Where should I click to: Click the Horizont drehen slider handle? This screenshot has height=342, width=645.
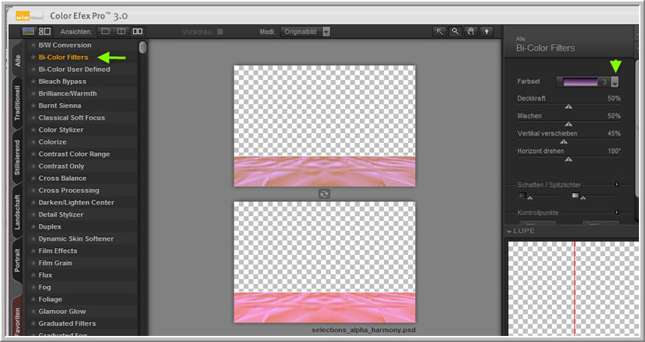pos(569,159)
